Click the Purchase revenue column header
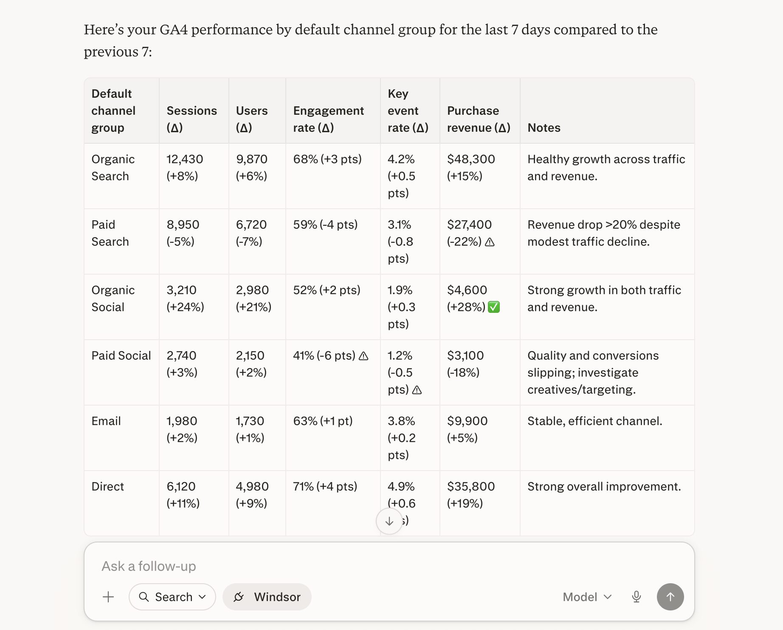Image resolution: width=783 pixels, height=630 pixels. 479,119
